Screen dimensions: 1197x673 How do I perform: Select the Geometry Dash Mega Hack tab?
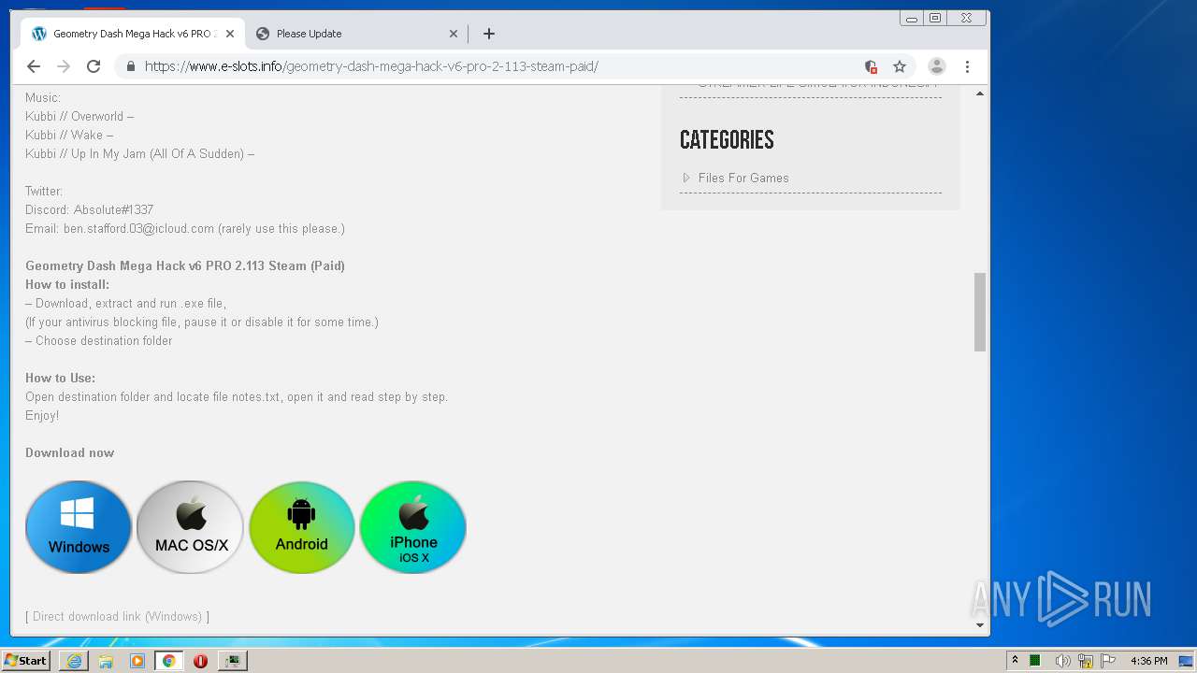pyautogui.click(x=133, y=34)
